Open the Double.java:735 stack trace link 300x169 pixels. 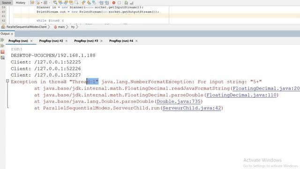(179, 101)
